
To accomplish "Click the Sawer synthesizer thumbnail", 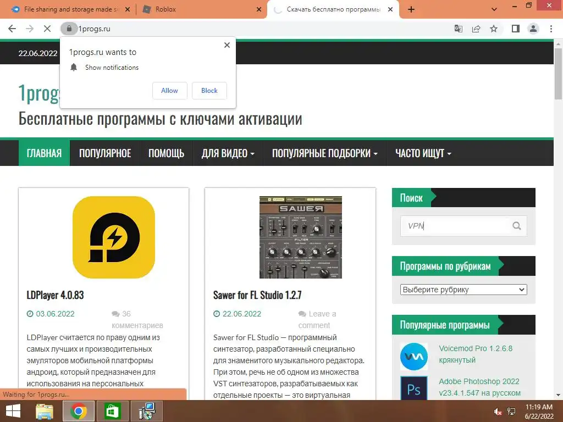I will pos(301,237).
